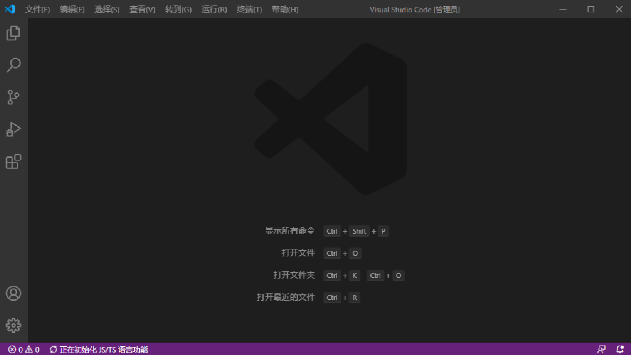This screenshot has height=355, width=631.
Task: Click the window title Visual Studio Code [管理员]
Action: coord(415,9)
